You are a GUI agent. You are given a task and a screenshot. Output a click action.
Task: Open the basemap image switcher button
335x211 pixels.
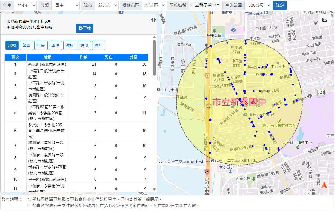tap(324, 20)
